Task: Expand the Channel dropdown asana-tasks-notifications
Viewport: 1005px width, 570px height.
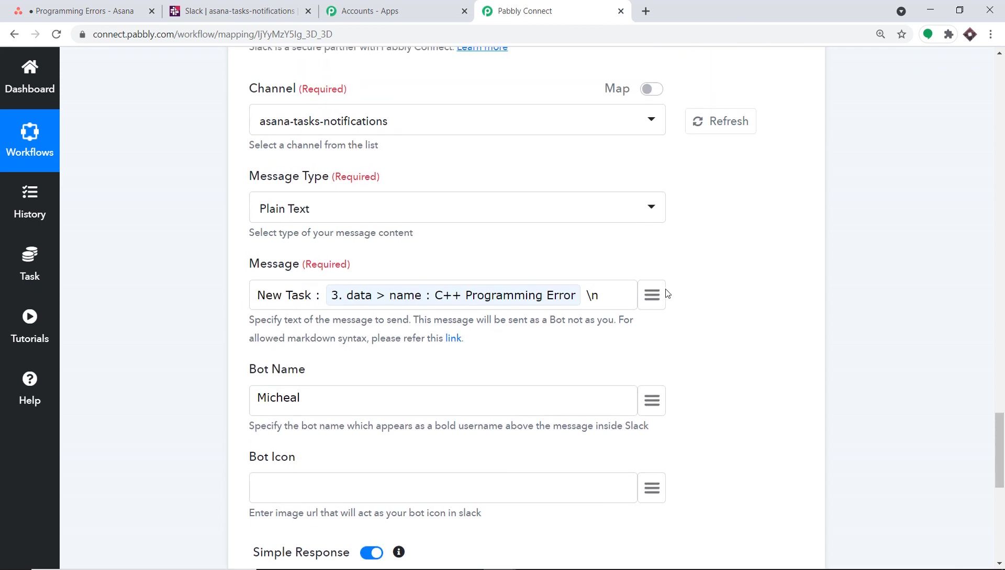Action: pyautogui.click(x=457, y=120)
